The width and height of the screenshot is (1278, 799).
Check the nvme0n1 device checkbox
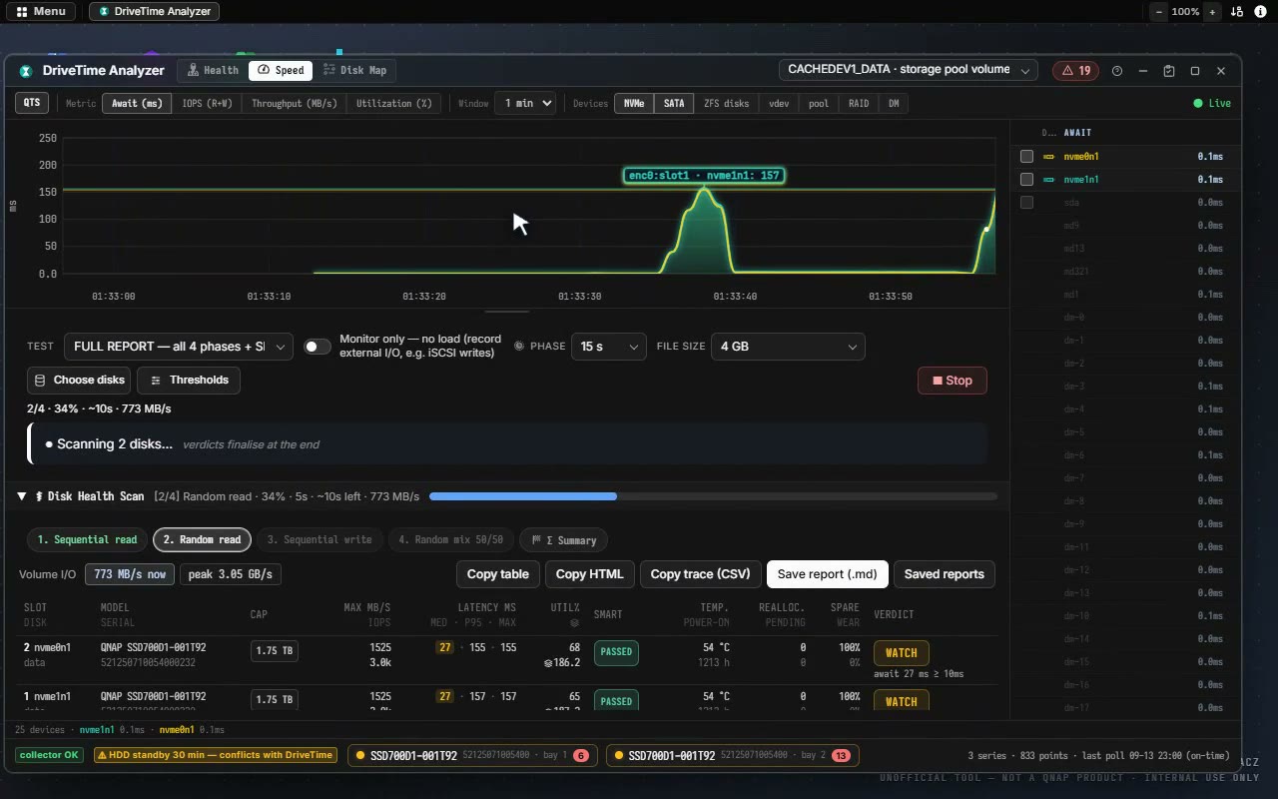(x=1026, y=157)
